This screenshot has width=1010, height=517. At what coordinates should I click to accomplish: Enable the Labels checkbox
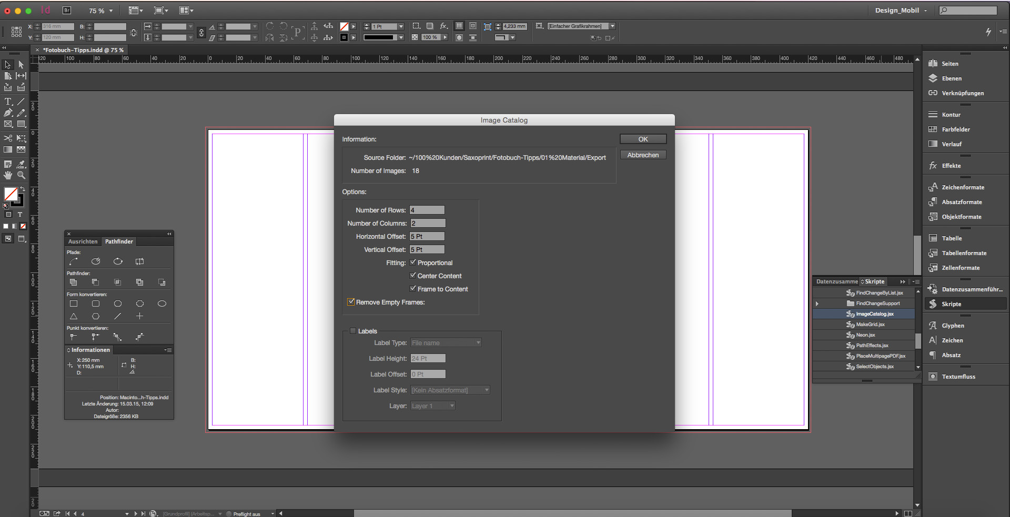click(x=353, y=331)
